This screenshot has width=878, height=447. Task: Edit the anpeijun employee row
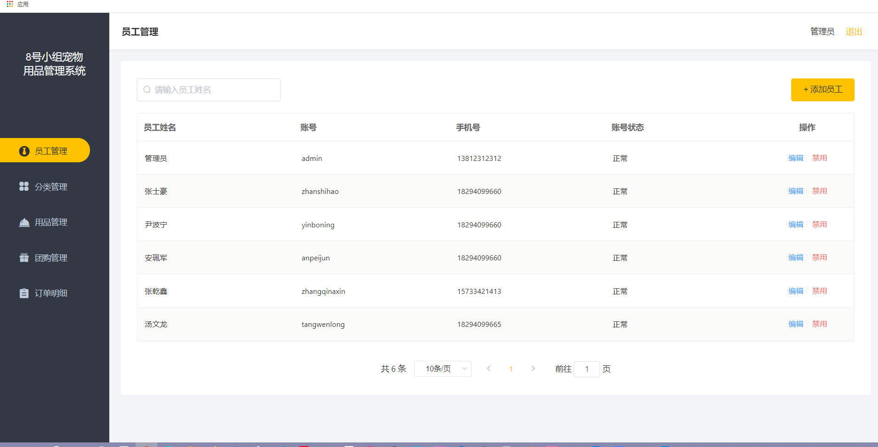coord(796,258)
